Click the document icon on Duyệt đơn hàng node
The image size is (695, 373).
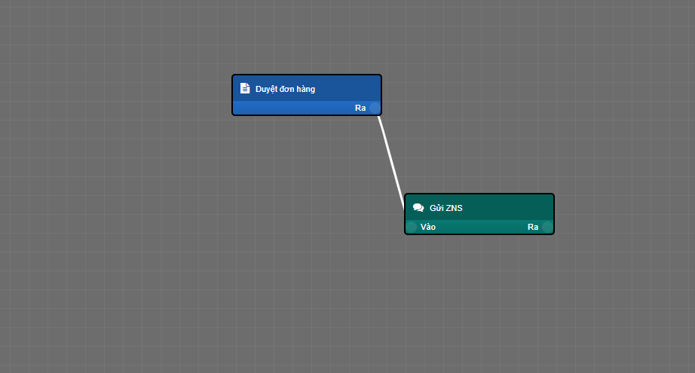point(244,88)
